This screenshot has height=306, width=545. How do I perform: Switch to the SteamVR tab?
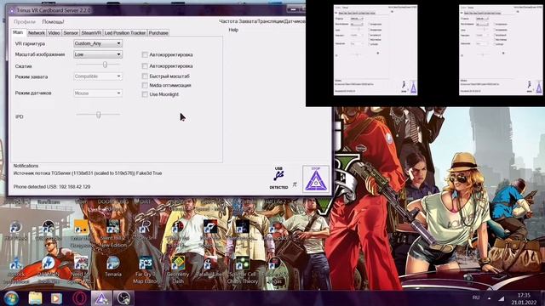coord(91,33)
